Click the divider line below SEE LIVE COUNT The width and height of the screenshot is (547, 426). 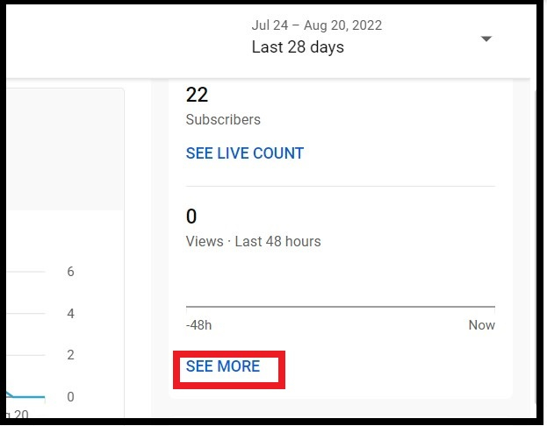(341, 186)
